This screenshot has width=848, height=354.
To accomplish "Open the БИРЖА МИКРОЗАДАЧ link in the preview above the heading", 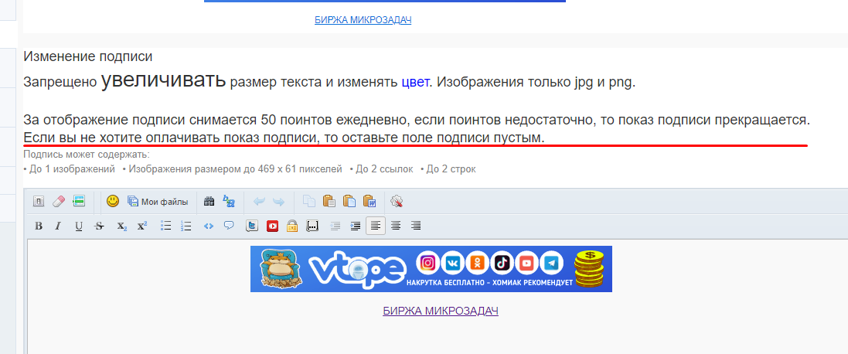I will [363, 20].
